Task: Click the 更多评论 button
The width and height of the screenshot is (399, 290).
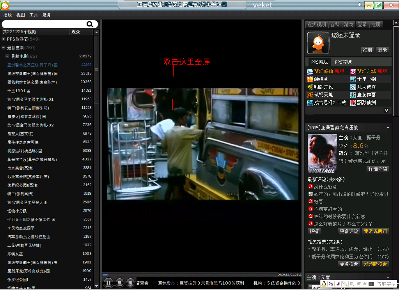Action: point(349,231)
